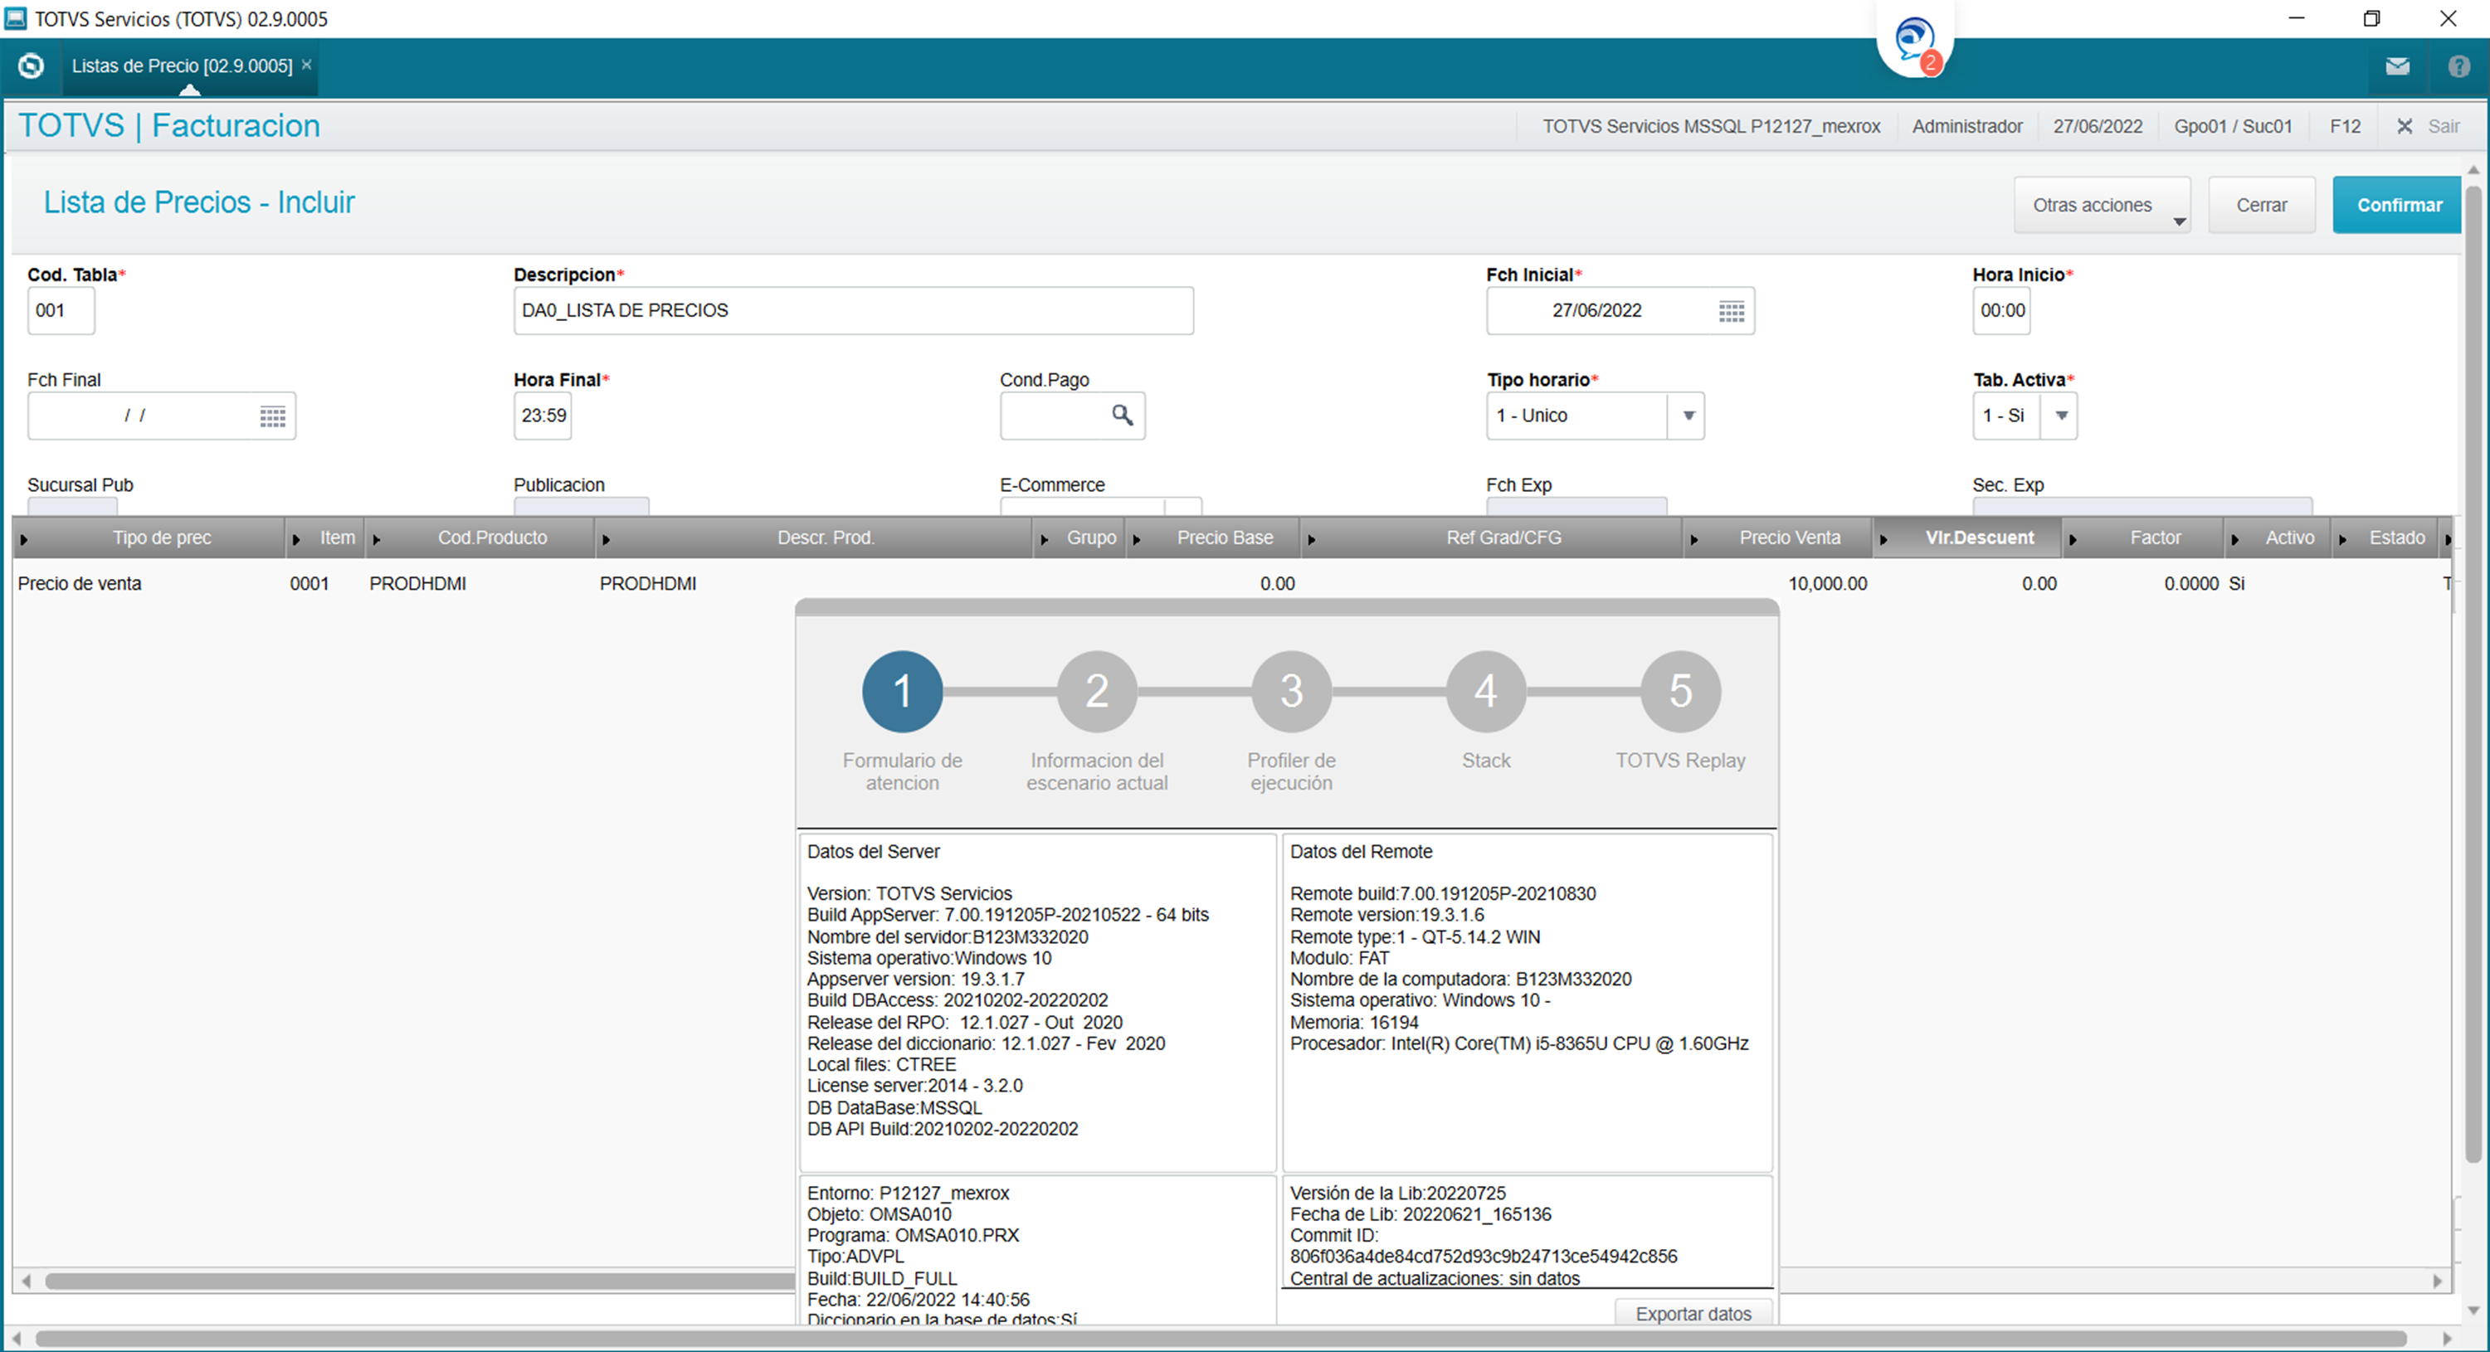Screen dimensions: 2490x1352
Task: Click the Hora Inicio input field
Action: pos(2001,311)
